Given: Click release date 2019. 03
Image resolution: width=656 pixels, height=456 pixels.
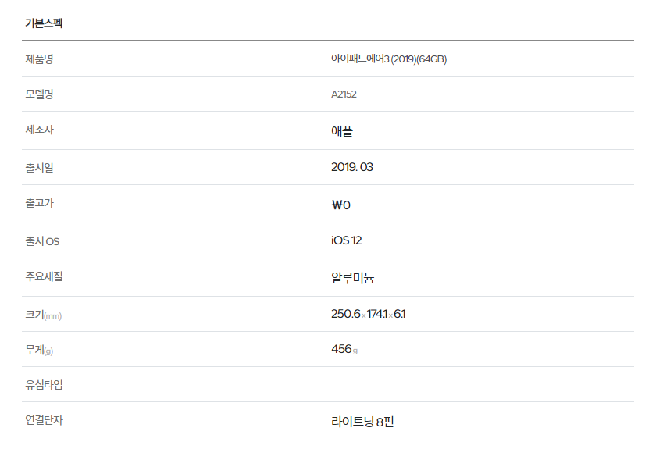Looking at the screenshot, I should pyautogui.click(x=352, y=167).
